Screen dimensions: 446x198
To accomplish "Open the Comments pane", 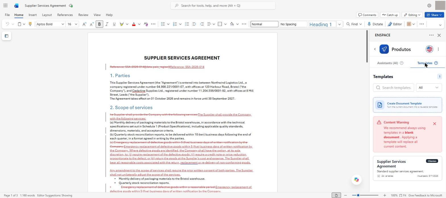I will point(367,15).
